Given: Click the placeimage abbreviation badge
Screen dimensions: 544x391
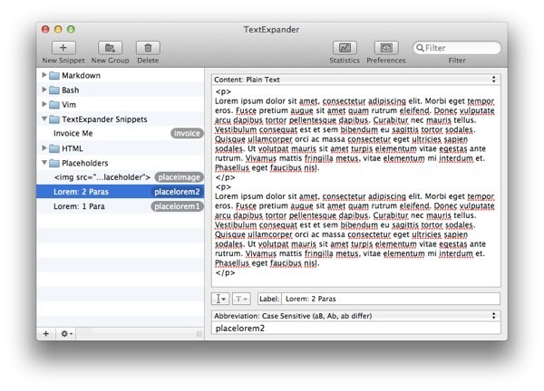Looking at the screenshot, I should pyautogui.click(x=179, y=177).
